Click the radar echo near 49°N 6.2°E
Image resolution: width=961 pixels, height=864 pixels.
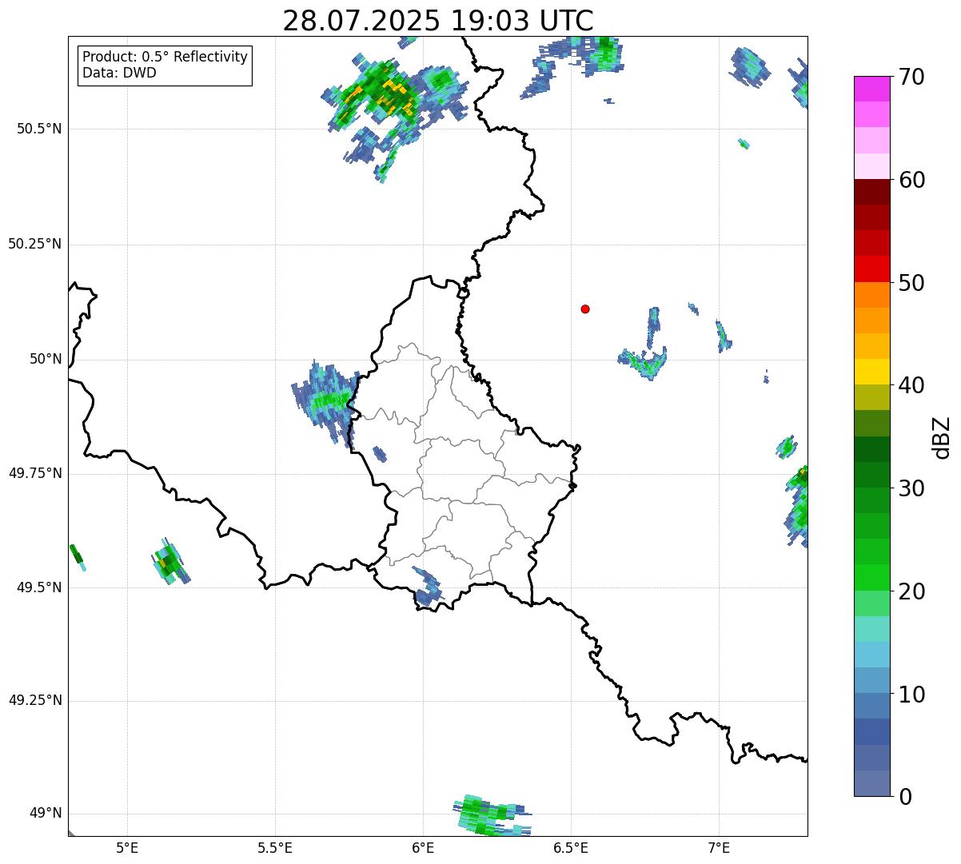coord(492,815)
